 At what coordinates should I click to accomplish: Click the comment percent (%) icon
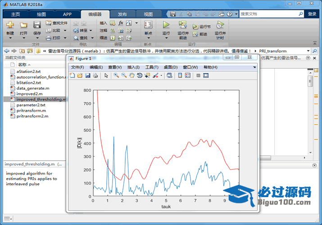[x=113, y=31]
